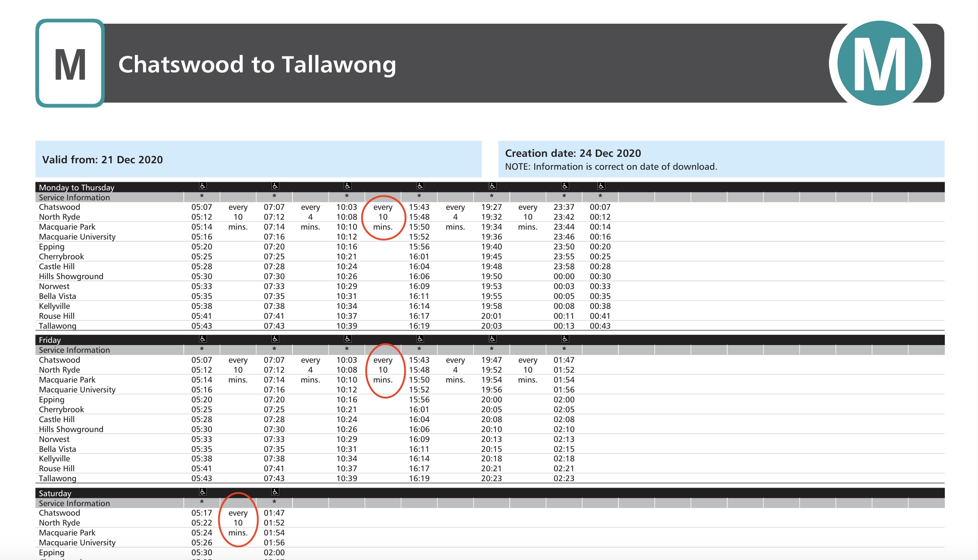Click the 05:26 Macquarie University time on Saturday
Image resolution: width=978 pixels, height=560 pixels.
202,543
